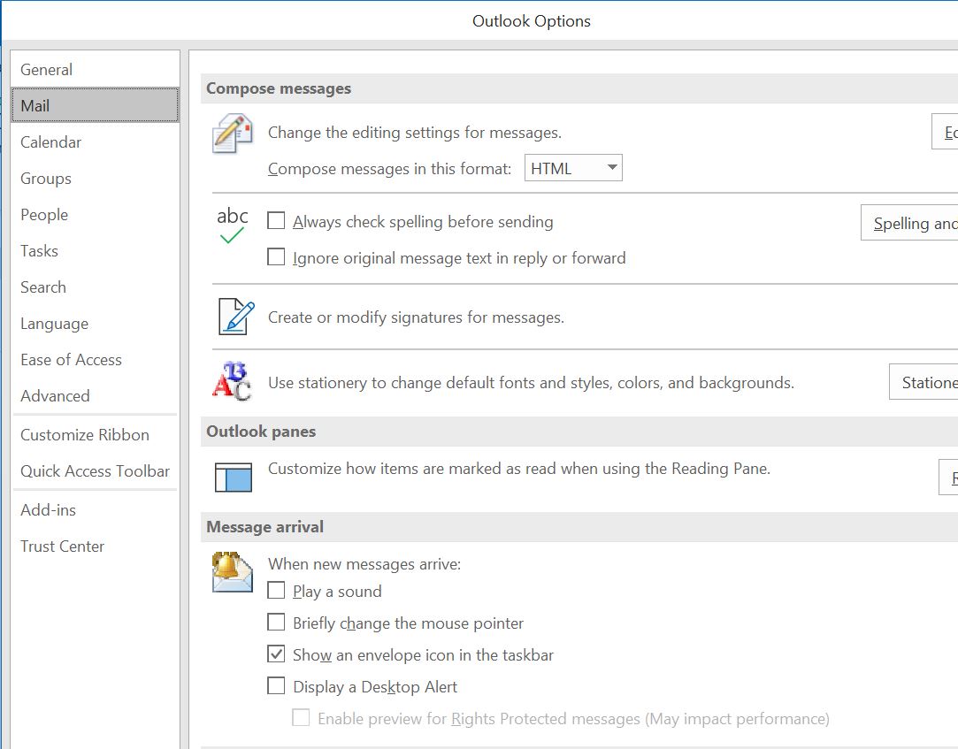Click 'Create or modify signatures for messages' text
Screen dimensions: 958x749
(x=416, y=317)
